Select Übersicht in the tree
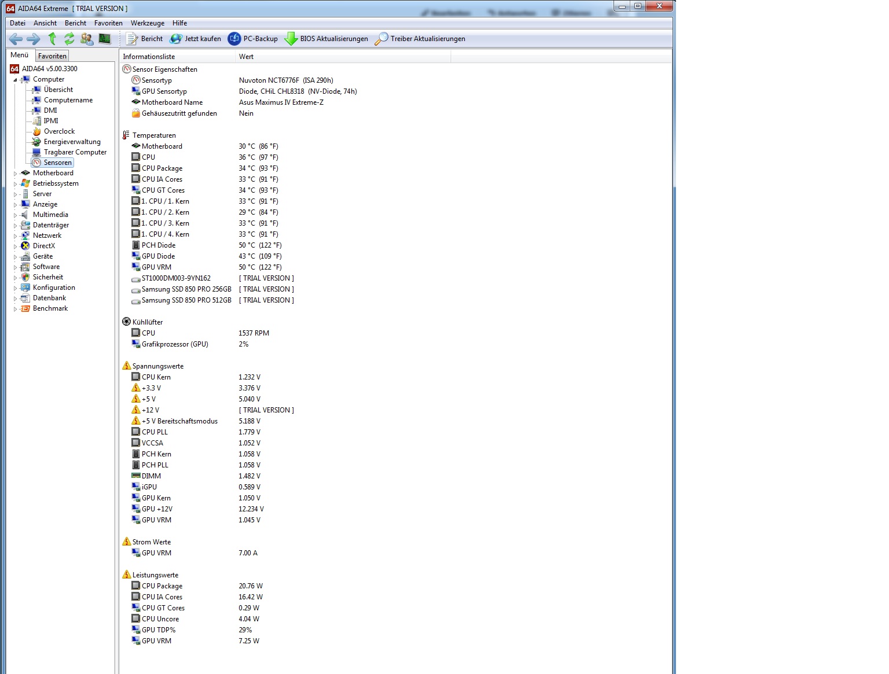 (x=58, y=90)
